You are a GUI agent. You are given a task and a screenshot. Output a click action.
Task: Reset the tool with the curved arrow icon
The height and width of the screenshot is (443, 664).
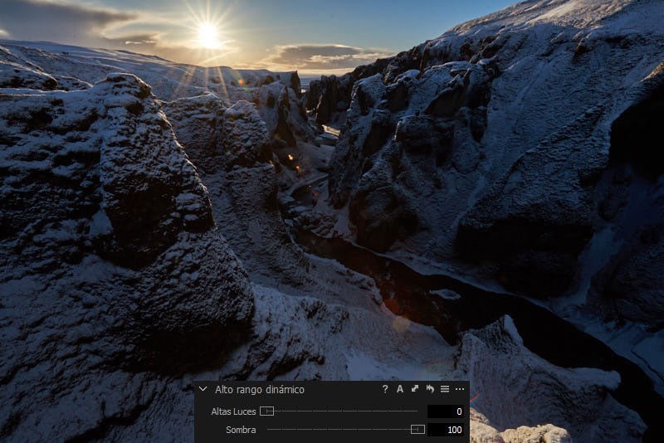(x=430, y=389)
